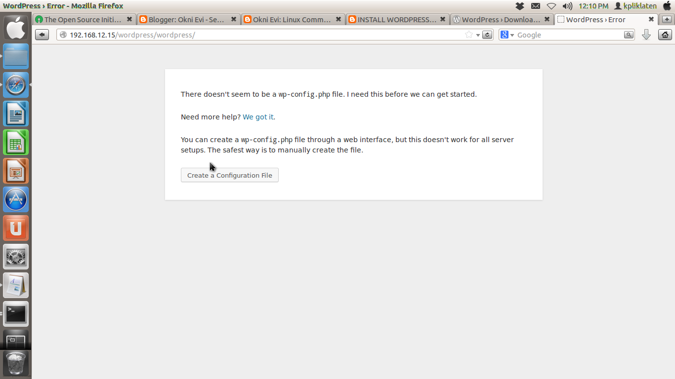675x379 pixels.
Task: Open a new tab with plus button
Action: click(667, 19)
